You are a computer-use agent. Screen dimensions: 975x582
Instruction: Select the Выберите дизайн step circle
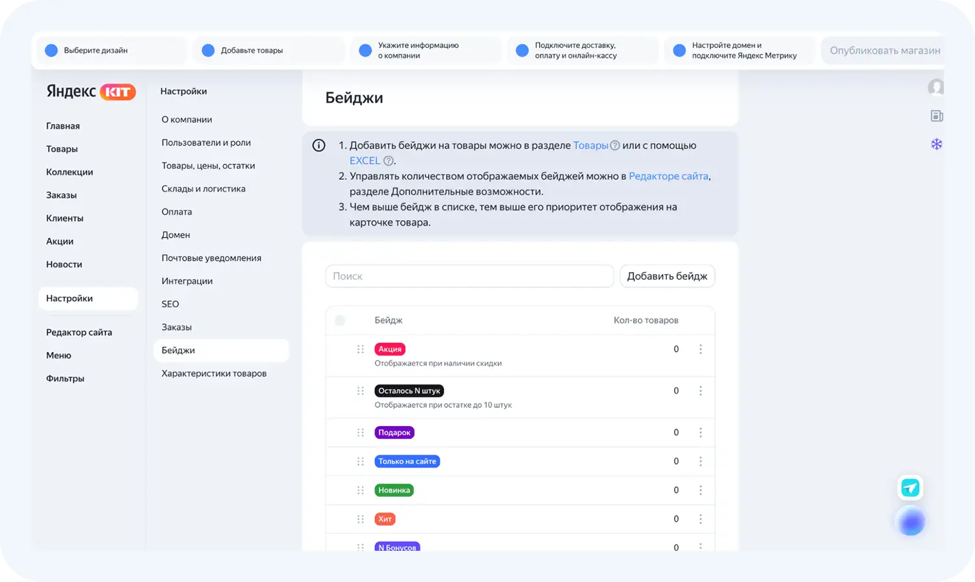pos(51,51)
